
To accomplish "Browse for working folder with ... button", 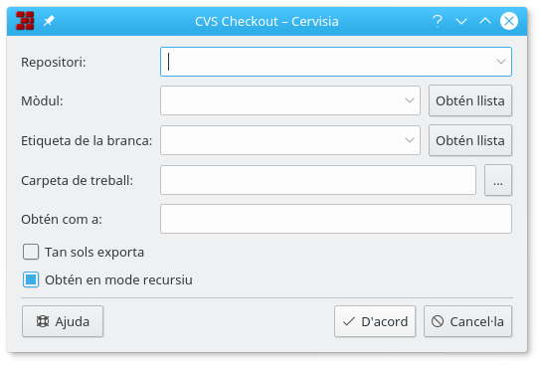I will coord(498,180).
